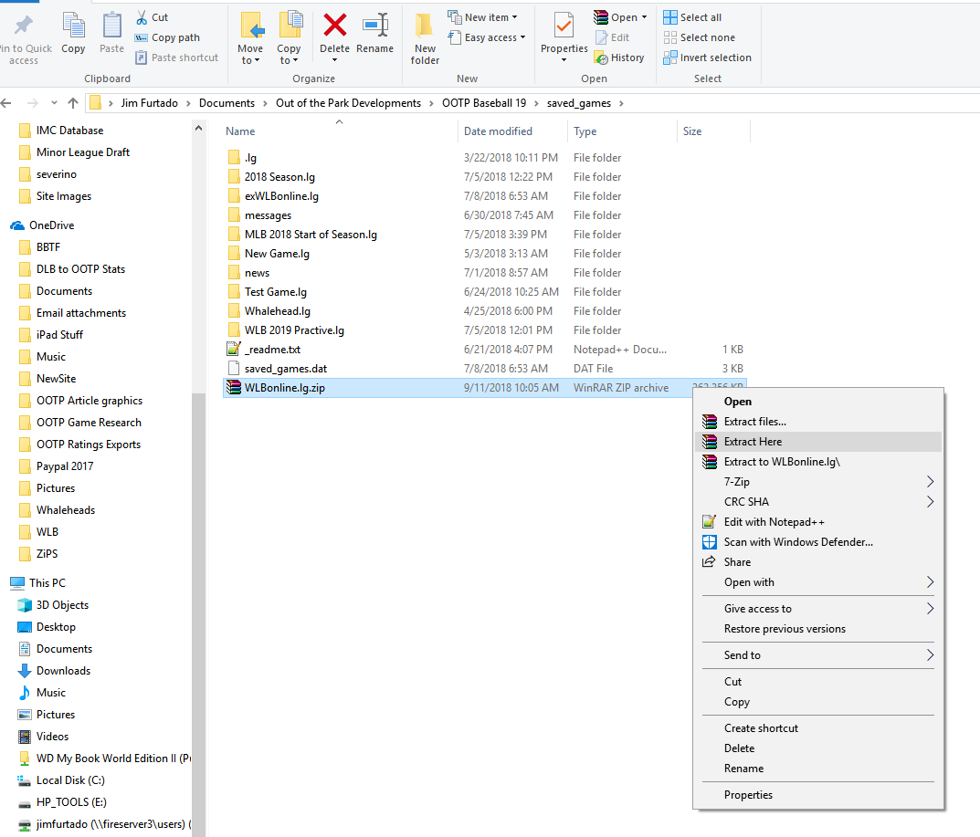The image size is (980, 837).
Task: Select the _readme.txt file
Action: coord(272,350)
